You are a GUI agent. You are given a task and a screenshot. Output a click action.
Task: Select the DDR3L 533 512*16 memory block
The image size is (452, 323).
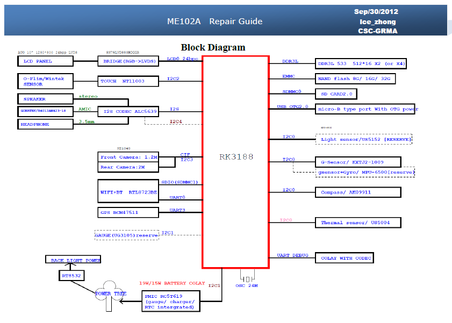(361, 63)
